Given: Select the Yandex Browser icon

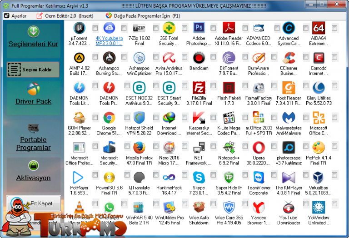Looking at the screenshot, I should [x=259, y=207].
